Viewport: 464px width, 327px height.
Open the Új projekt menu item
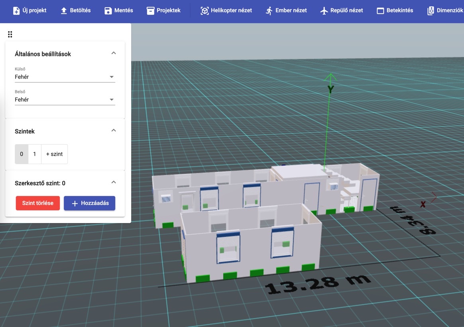coord(29,11)
